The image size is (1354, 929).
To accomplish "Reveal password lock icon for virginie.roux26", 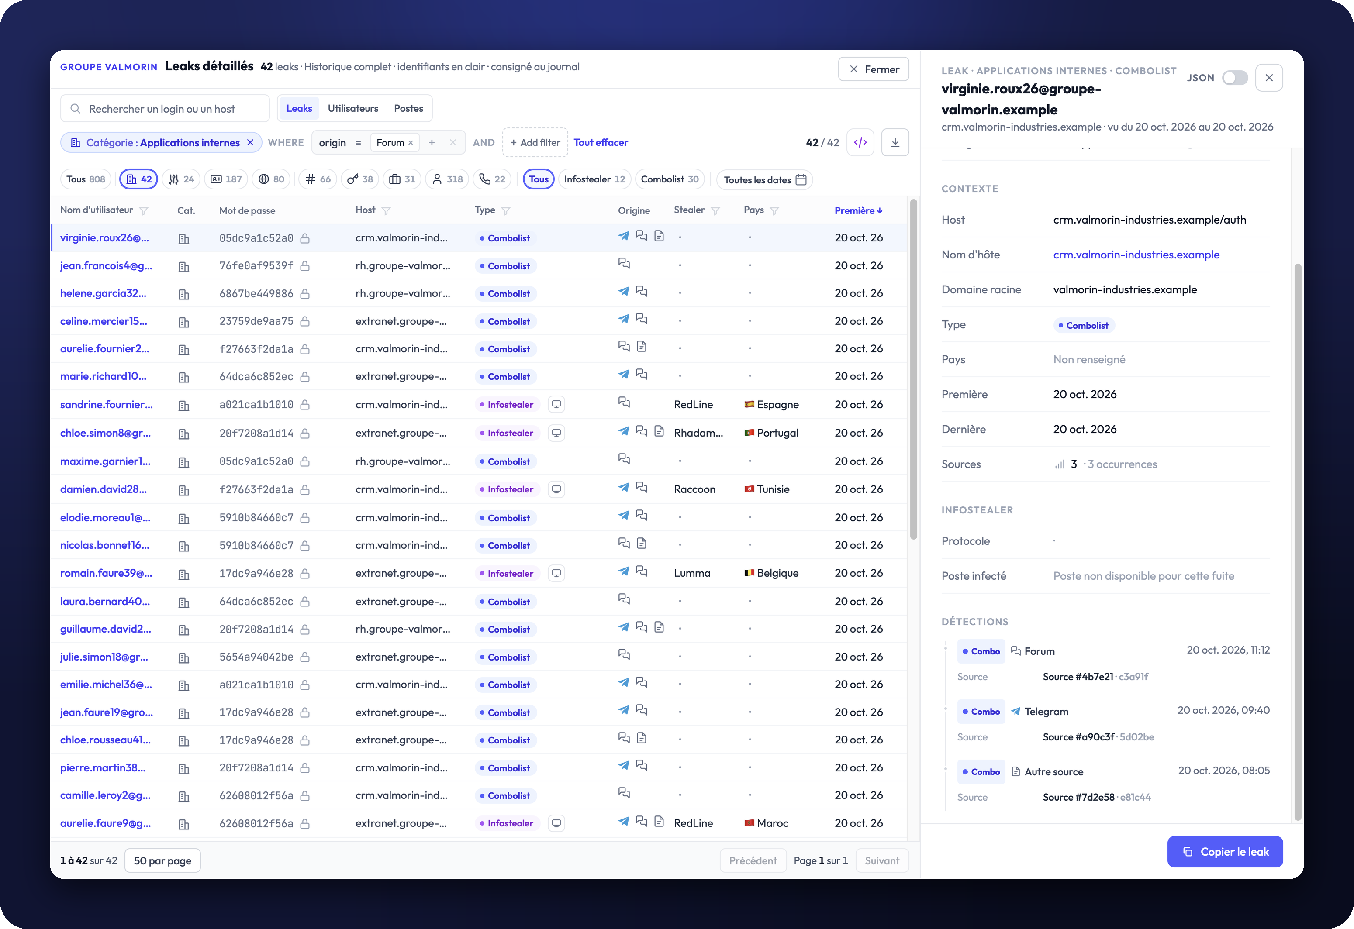I will 305,238.
